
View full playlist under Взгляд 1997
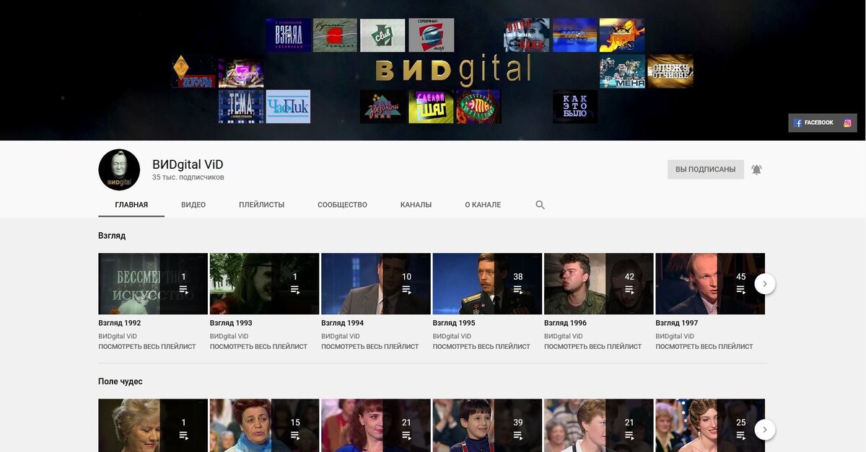704,347
